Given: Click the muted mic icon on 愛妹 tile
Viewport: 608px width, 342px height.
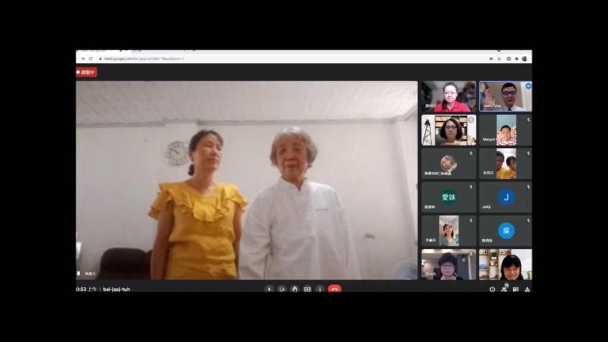Looking at the screenshot, I should [x=471, y=187].
